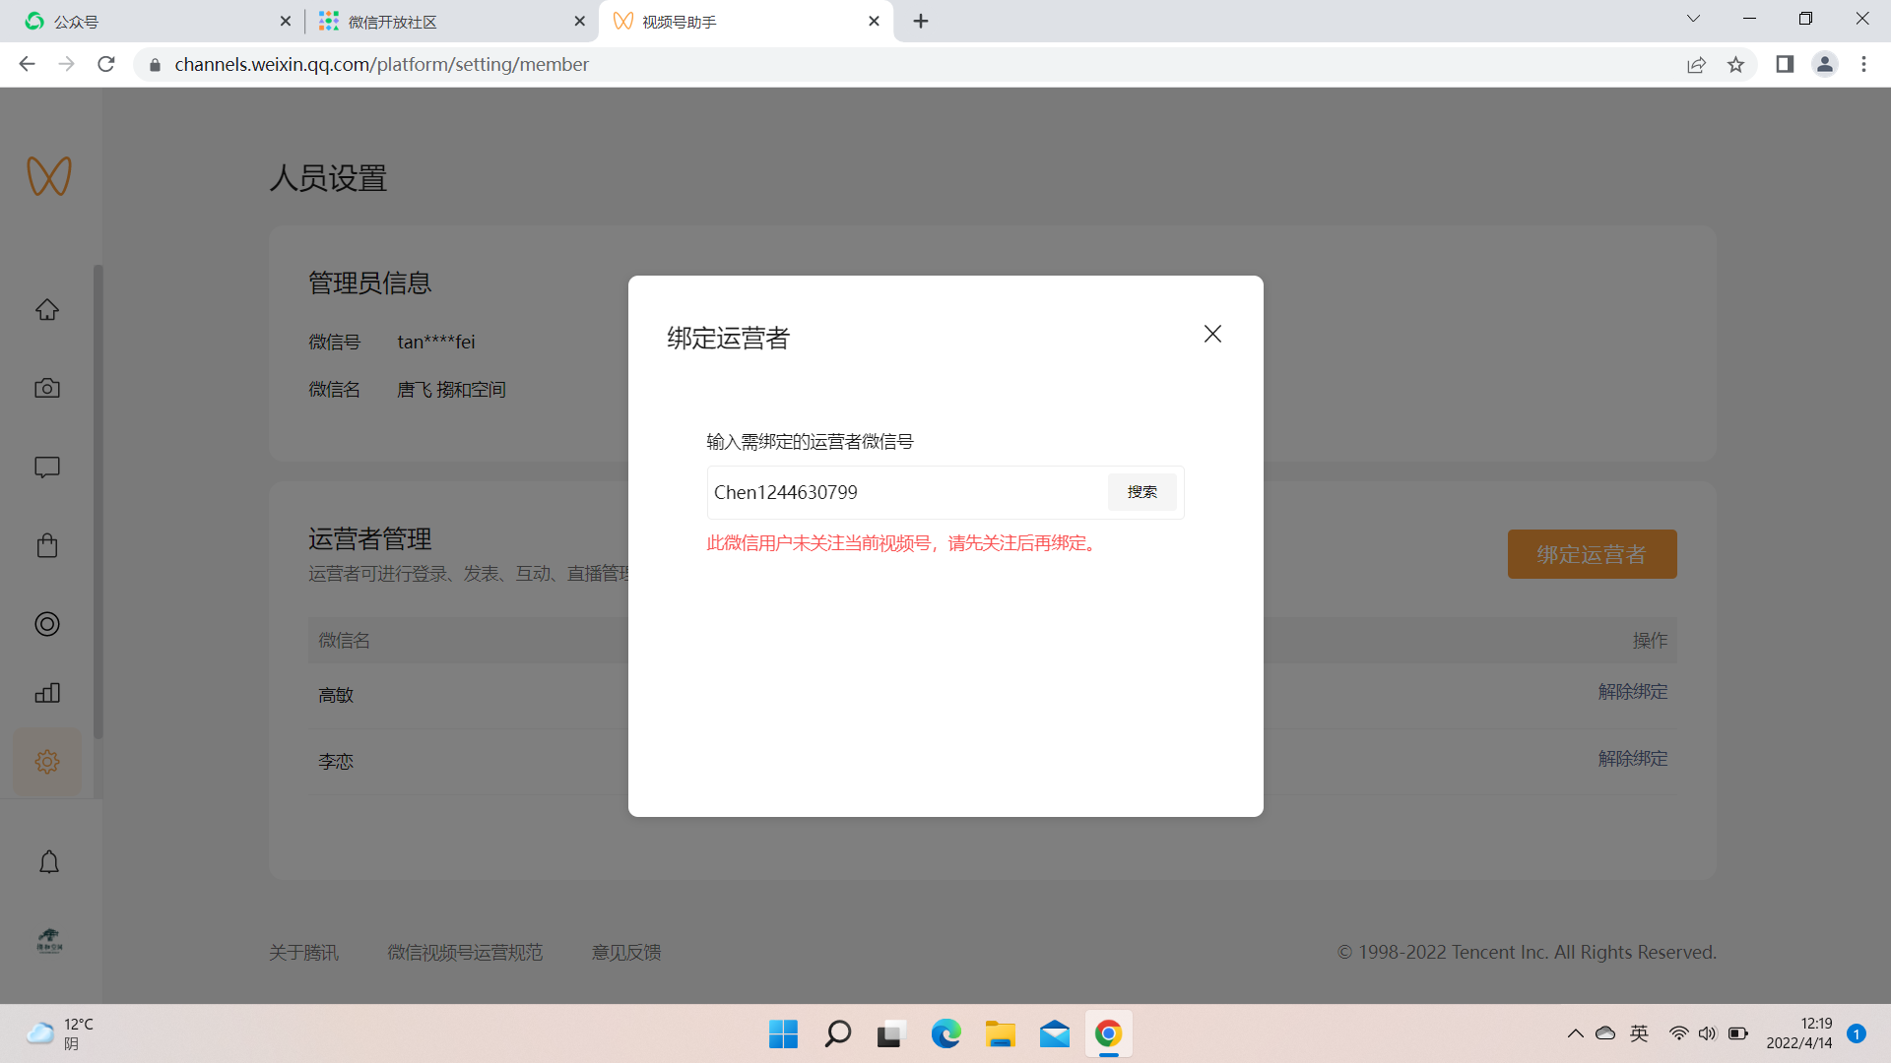Close the 绑定运营者 dialog
Image resolution: width=1891 pixels, height=1063 pixels.
(x=1212, y=334)
